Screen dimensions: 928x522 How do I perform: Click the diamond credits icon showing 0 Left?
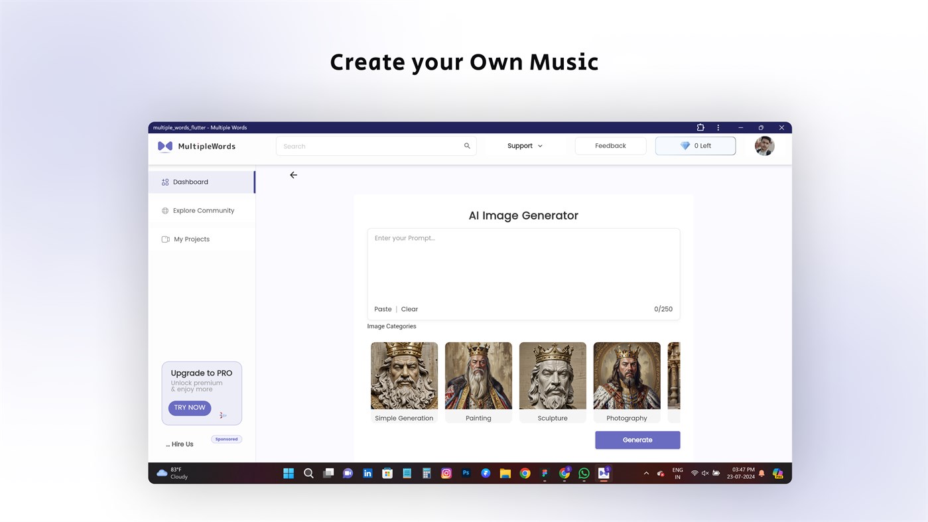click(x=685, y=145)
